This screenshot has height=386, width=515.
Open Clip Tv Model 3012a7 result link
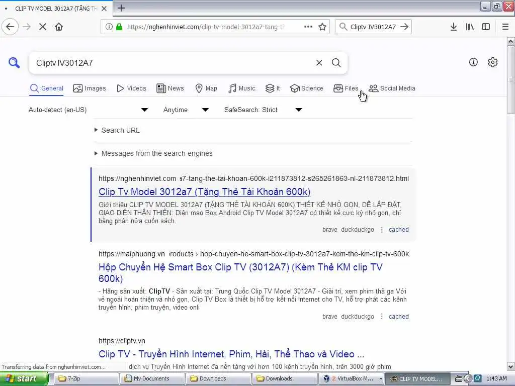click(x=205, y=192)
